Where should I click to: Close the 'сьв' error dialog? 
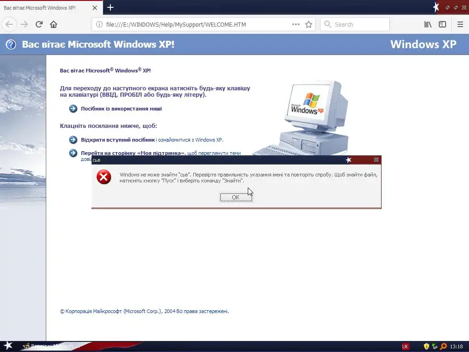(x=376, y=160)
